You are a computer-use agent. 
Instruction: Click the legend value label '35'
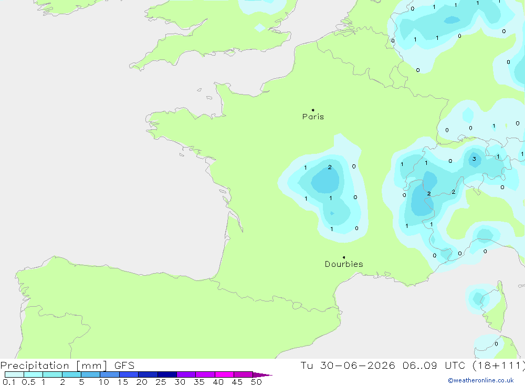coord(199,382)
